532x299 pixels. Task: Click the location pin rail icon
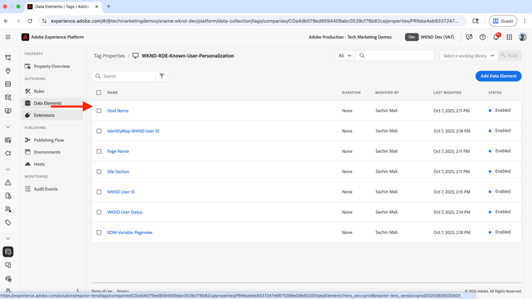point(8,71)
